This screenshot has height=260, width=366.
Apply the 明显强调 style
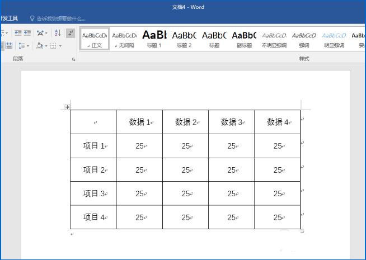point(334,39)
